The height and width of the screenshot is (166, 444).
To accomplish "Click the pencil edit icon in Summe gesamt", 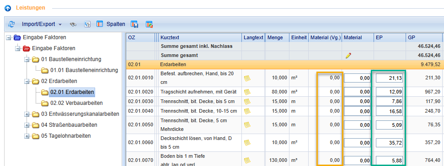I will pyautogui.click(x=348, y=55).
